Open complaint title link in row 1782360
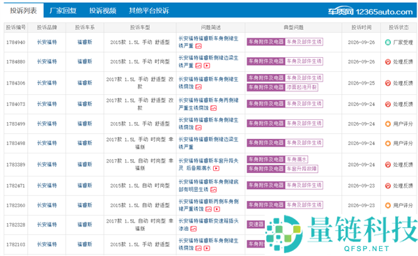This screenshot has width=418, height=256. tap(208, 205)
